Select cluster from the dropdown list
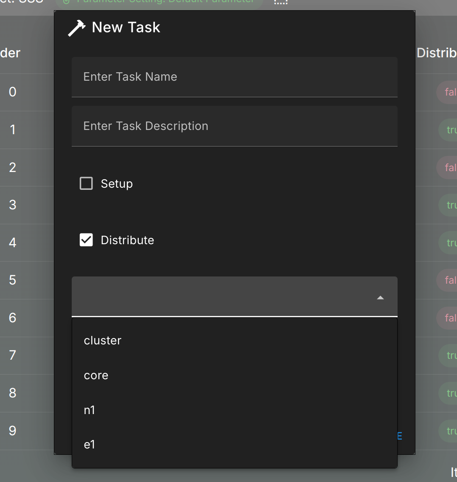This screenshot has width=457, height=482. 235,340
